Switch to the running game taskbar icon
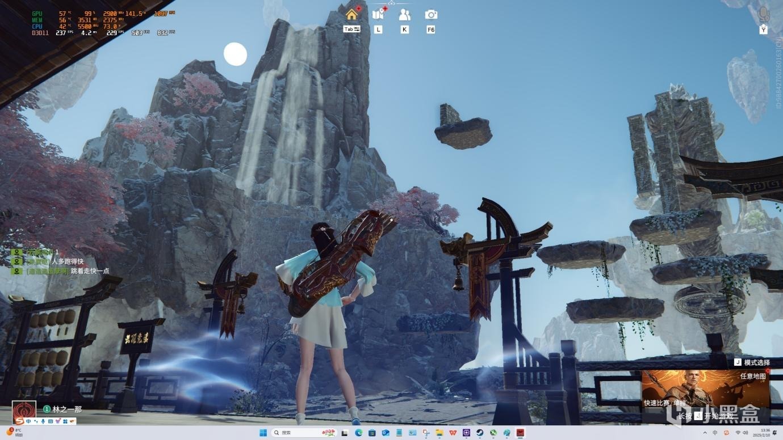This screenshot has width=783, height=440. 521,433
